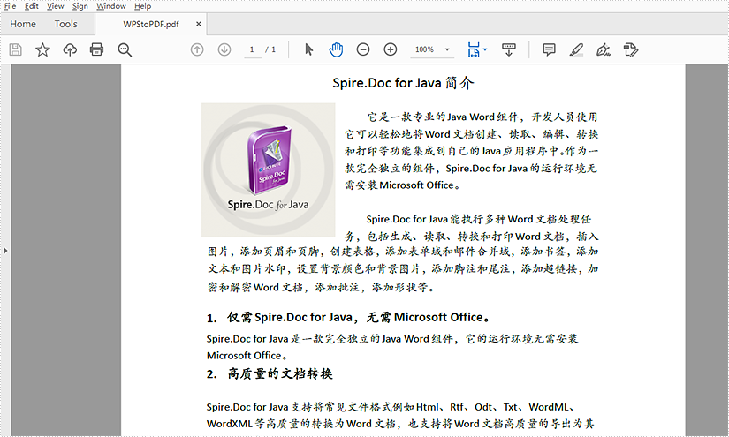Screen dimensions: 729x437
Task: Click heading '2. 高质量的文档转换'
Action: [x=270, y=373]
